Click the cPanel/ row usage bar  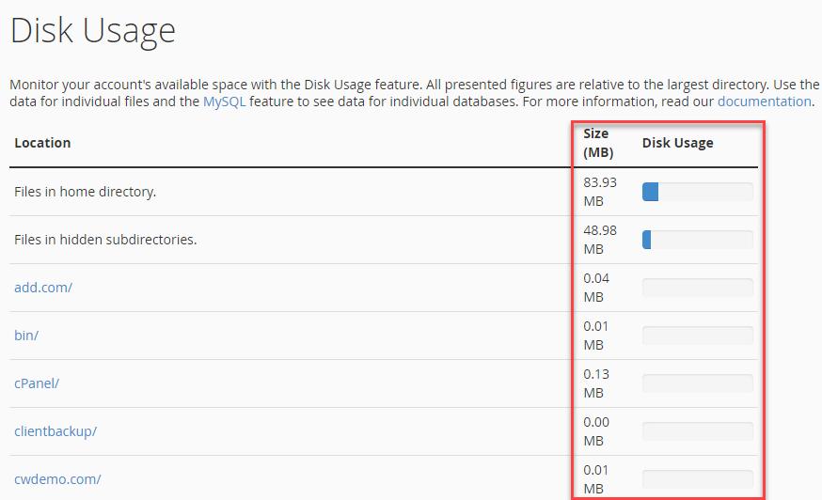coord(697,383)
